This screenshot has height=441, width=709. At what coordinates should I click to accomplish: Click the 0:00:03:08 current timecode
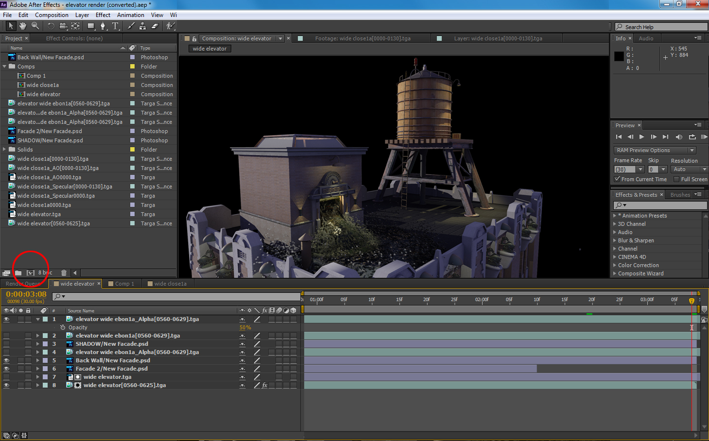click(26, 294)
